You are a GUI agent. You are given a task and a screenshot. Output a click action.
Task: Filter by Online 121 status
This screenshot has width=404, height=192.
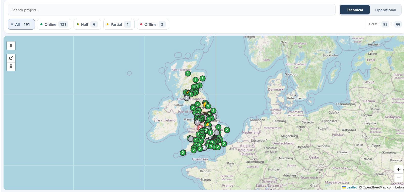pos(54,24)
